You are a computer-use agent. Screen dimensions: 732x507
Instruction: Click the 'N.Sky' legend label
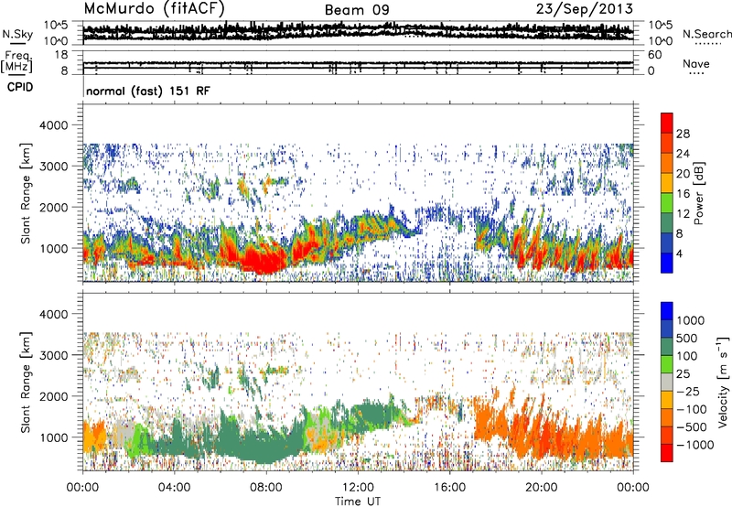[17, 34]
